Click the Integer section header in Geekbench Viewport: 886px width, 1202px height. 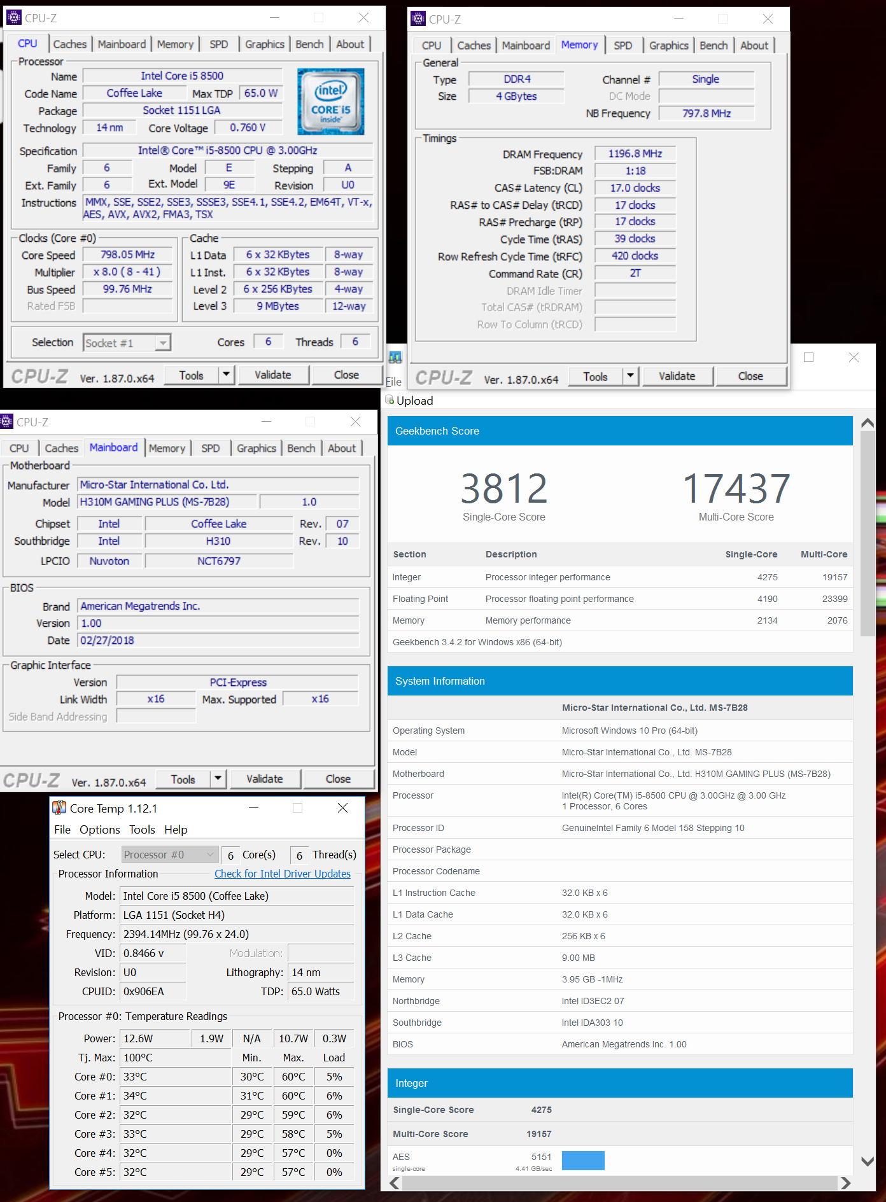click(620, 1083)
